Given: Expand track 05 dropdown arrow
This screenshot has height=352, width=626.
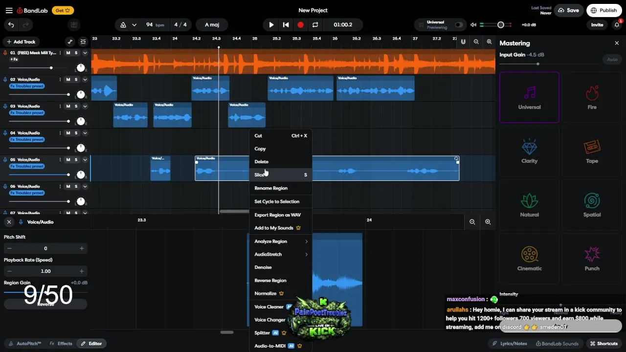Looking at the screenshot, I should click(x=85, y=160).
